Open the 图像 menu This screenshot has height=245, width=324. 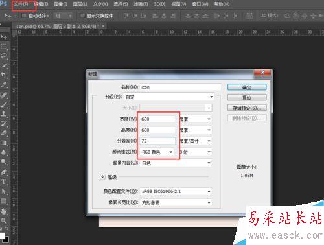click(60, 4)
